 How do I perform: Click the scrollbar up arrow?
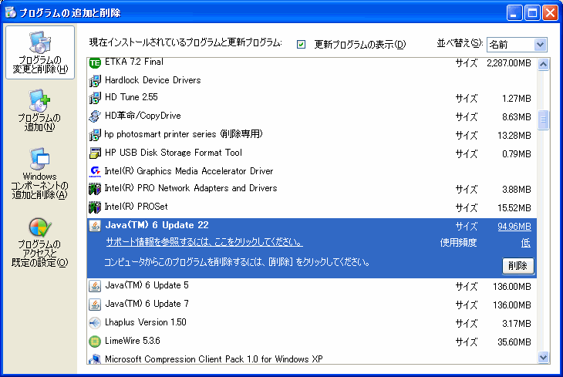[543, 65]
